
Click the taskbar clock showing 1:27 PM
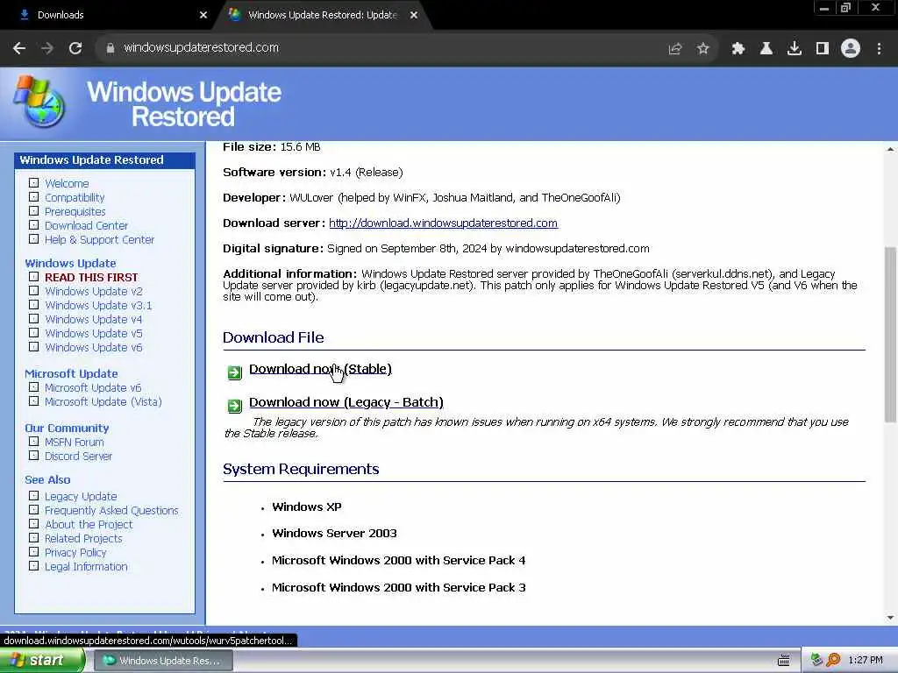click(x=866, y=661)
